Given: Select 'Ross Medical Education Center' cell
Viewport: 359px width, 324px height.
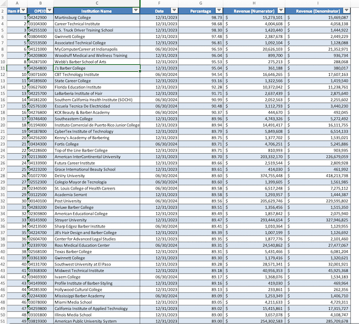Looking at the screenshot, I should (x=97, y=245).
